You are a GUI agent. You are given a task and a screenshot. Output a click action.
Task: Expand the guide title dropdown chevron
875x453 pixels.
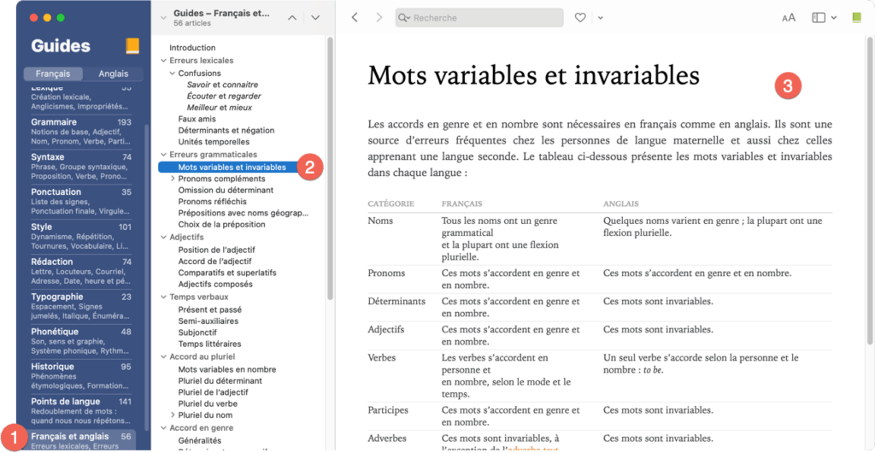tap(163, 18)
